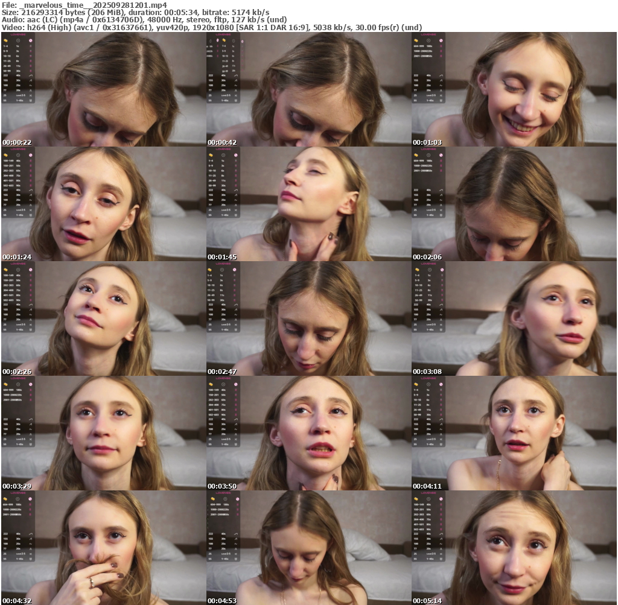Open the thumbnail at timestamp 00:03:50

coord(308,433)
